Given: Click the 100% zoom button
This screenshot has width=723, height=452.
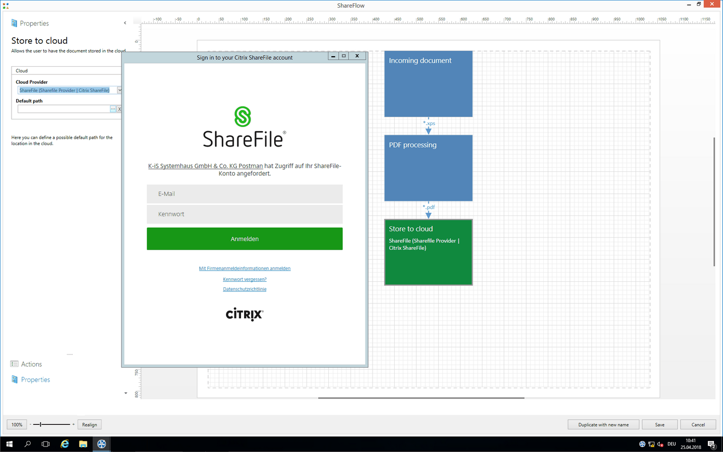Looking at the screenshot, I should (x=17, y=424).
